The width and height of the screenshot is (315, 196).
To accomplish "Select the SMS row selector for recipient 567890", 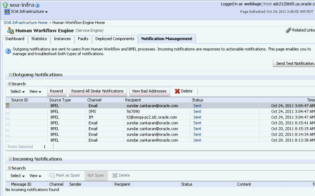I will pos(7,111).
